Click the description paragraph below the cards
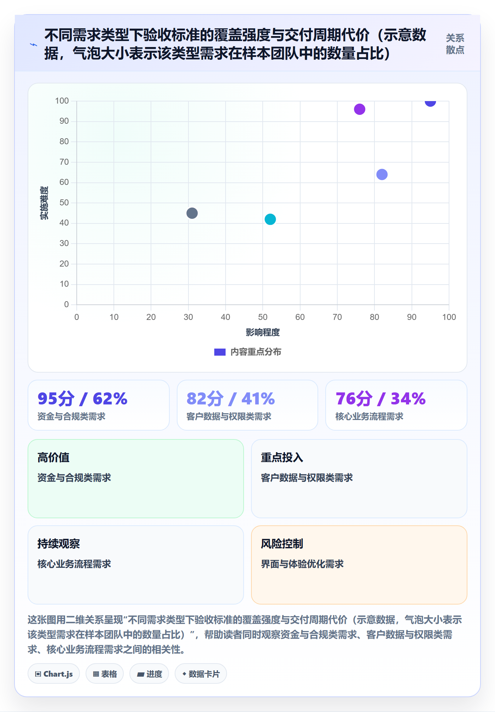The height and width of the screenshot is (712, 495). [x=245, y=635]
